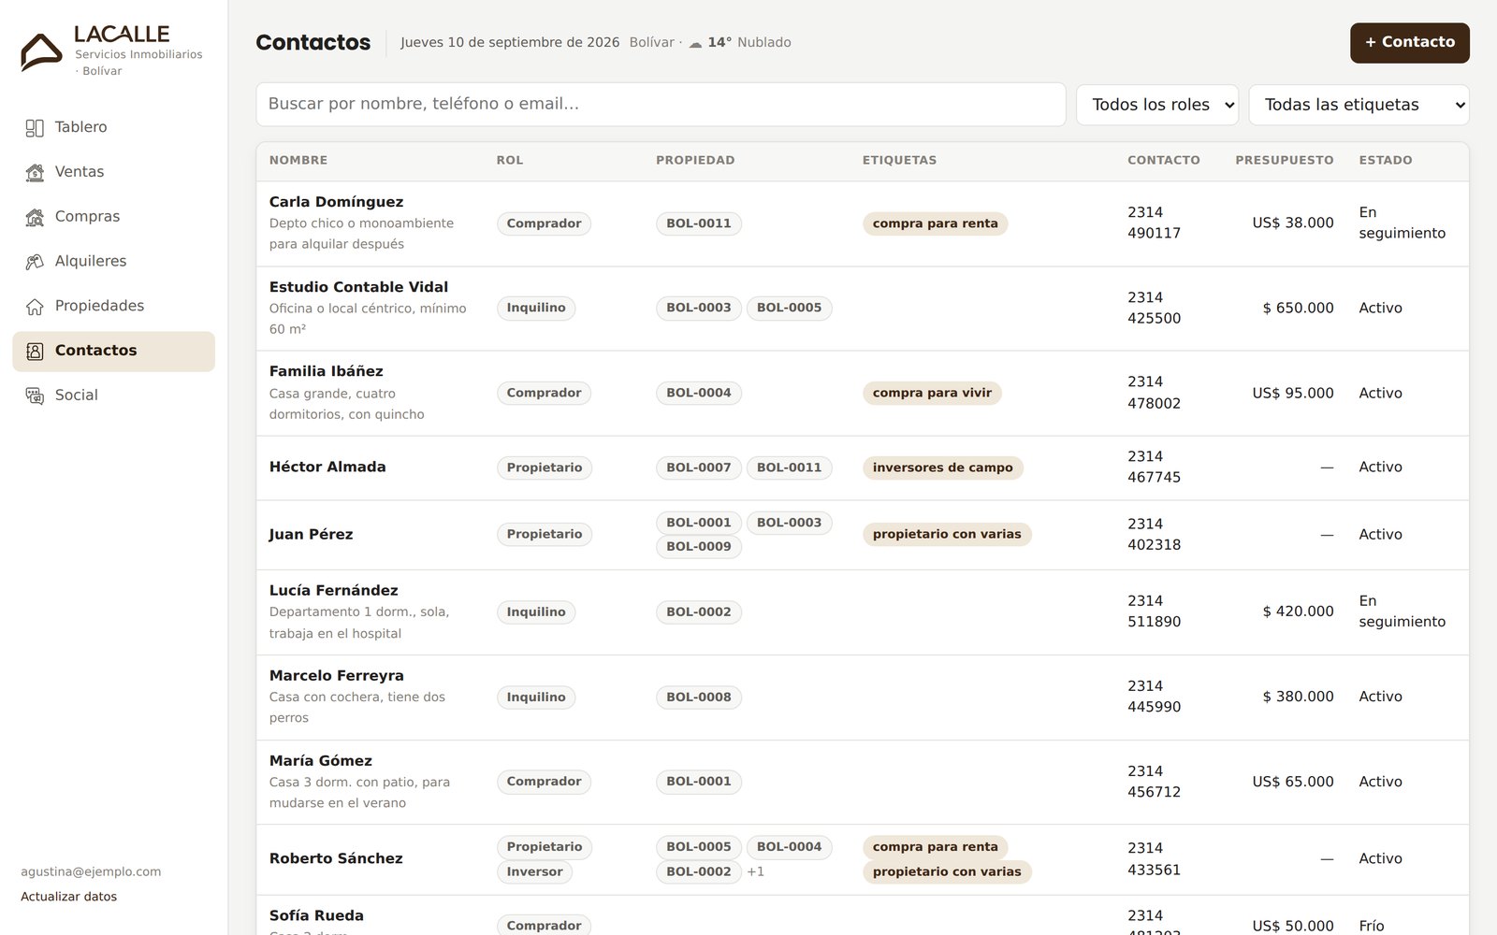Image resolution: width=1497 pixels, height=935 pixels.
Task: Click the NOMBRE column header
Action: coord(298,161)
